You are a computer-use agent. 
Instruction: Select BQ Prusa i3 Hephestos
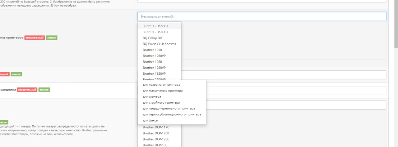(160, 44)
